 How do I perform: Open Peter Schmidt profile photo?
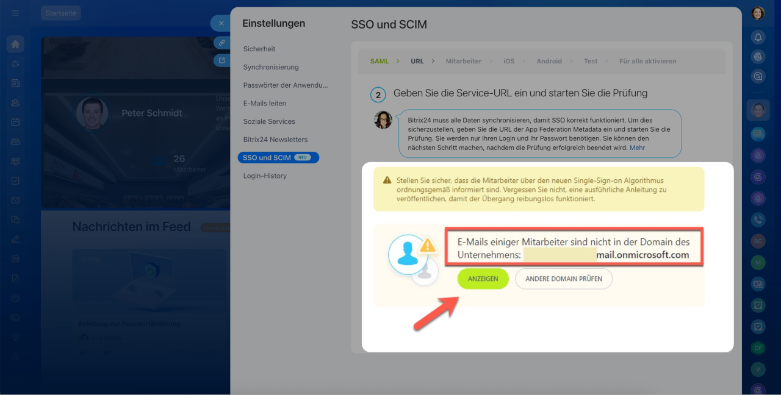92,113
